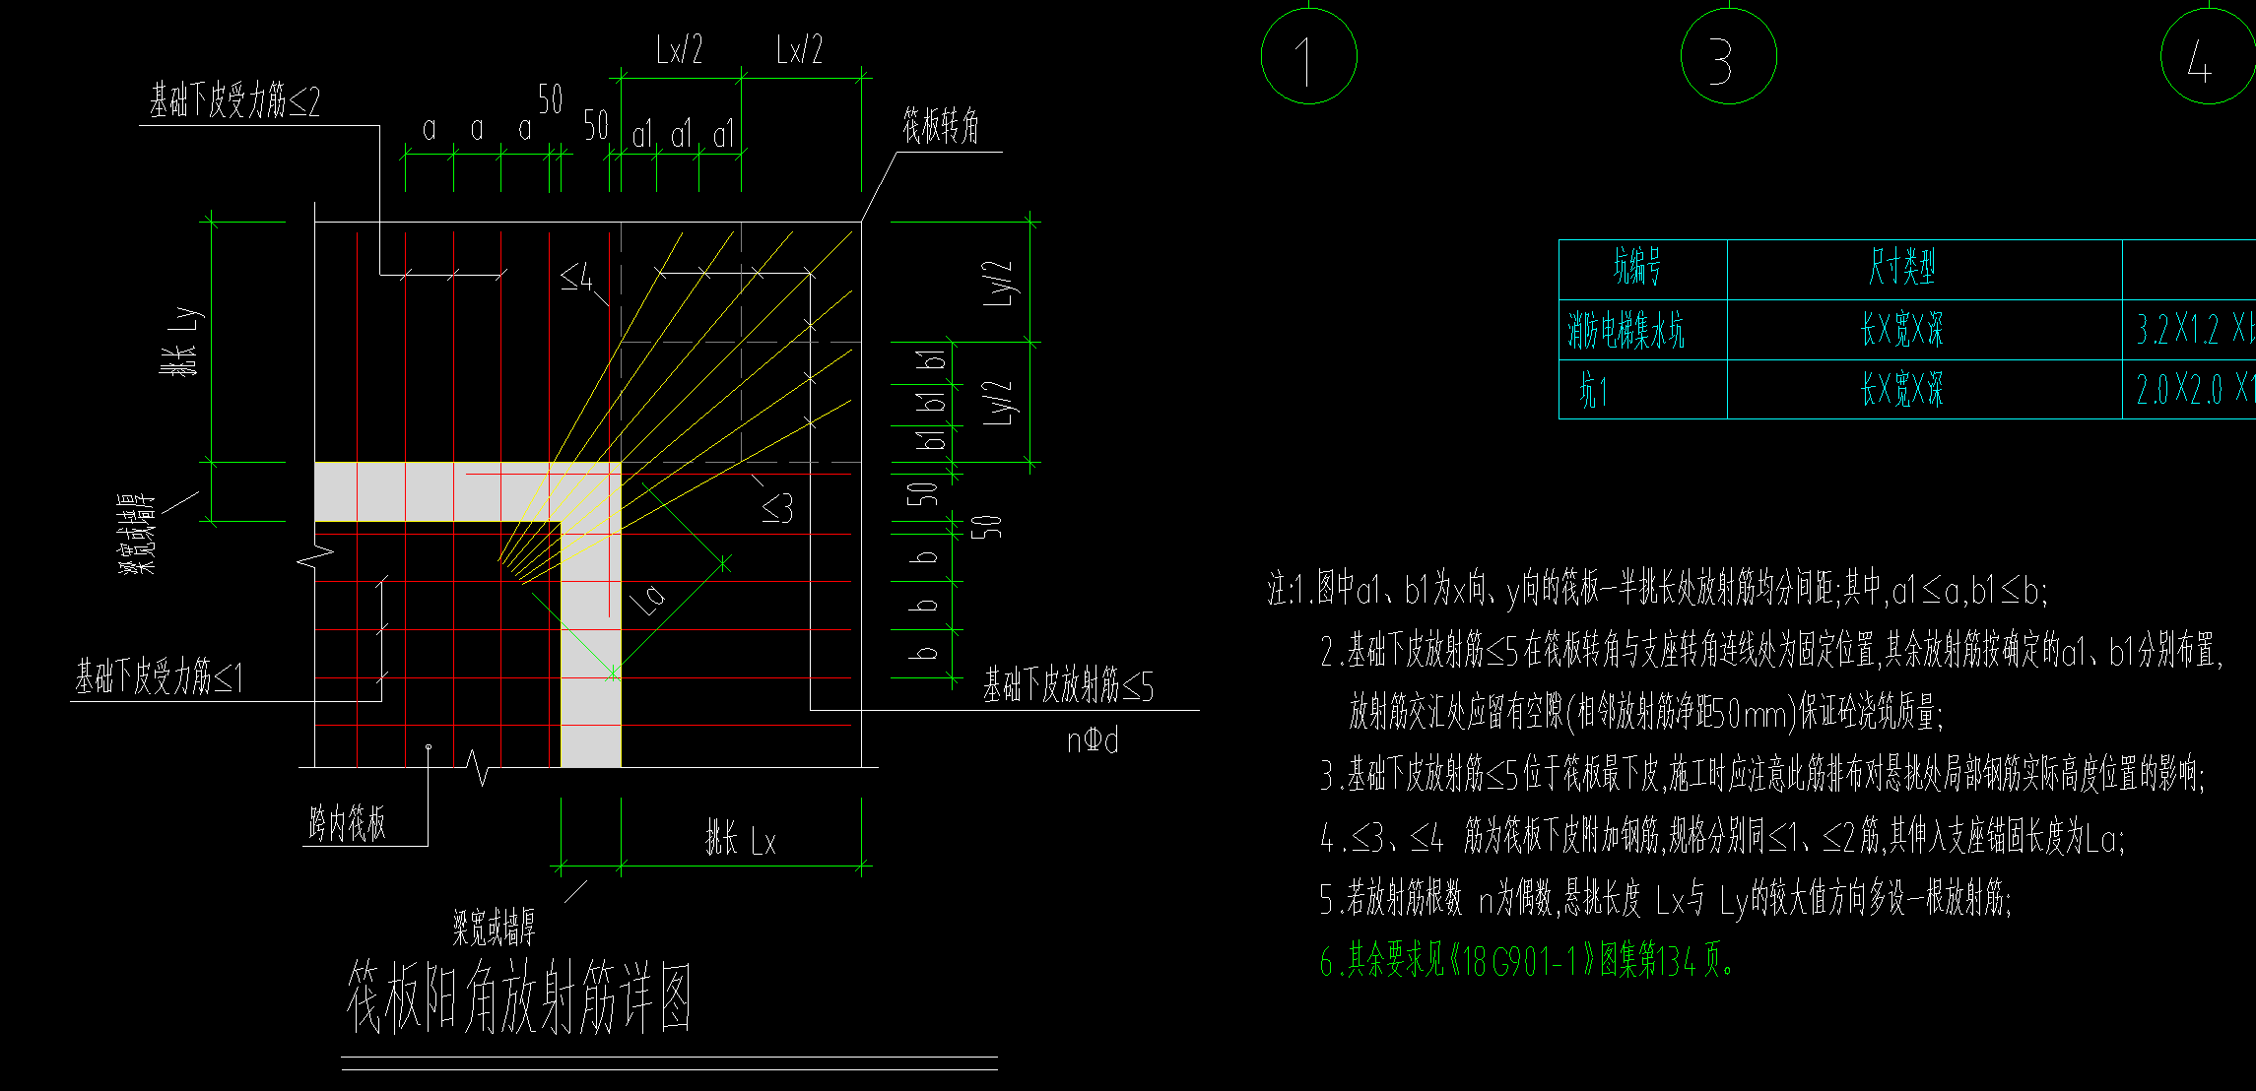Click grid axis bubble 1
Image resolution: width=2256 pixels, height=1091 pixels.
(1308, 56)
